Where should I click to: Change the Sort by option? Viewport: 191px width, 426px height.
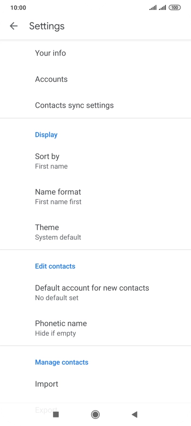(x=95, y=161)
